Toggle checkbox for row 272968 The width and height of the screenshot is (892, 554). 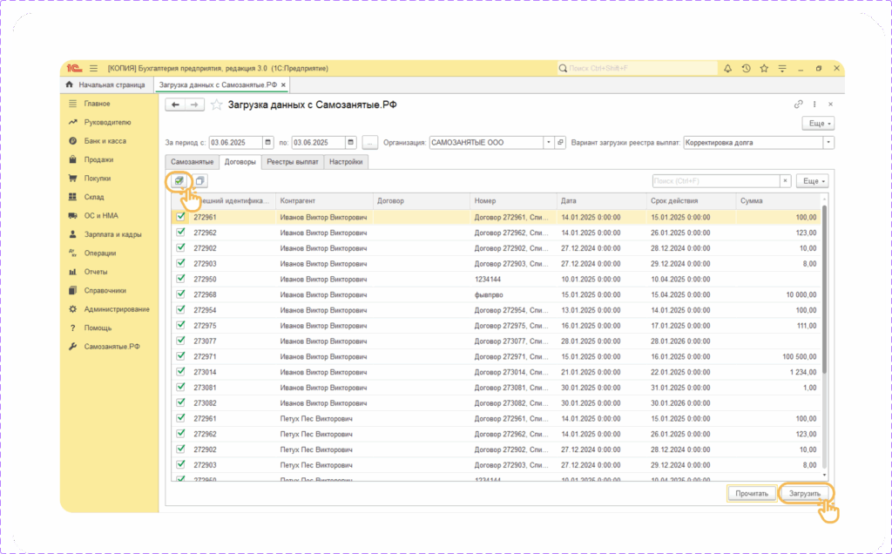181,294
